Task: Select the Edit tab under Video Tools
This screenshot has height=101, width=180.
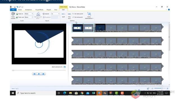Action: click(x=63, y=10)
